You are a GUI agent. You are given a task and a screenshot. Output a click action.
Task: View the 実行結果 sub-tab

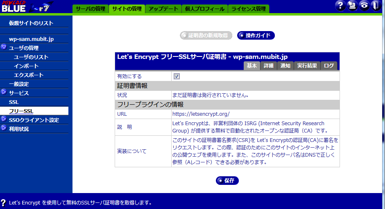307,66
